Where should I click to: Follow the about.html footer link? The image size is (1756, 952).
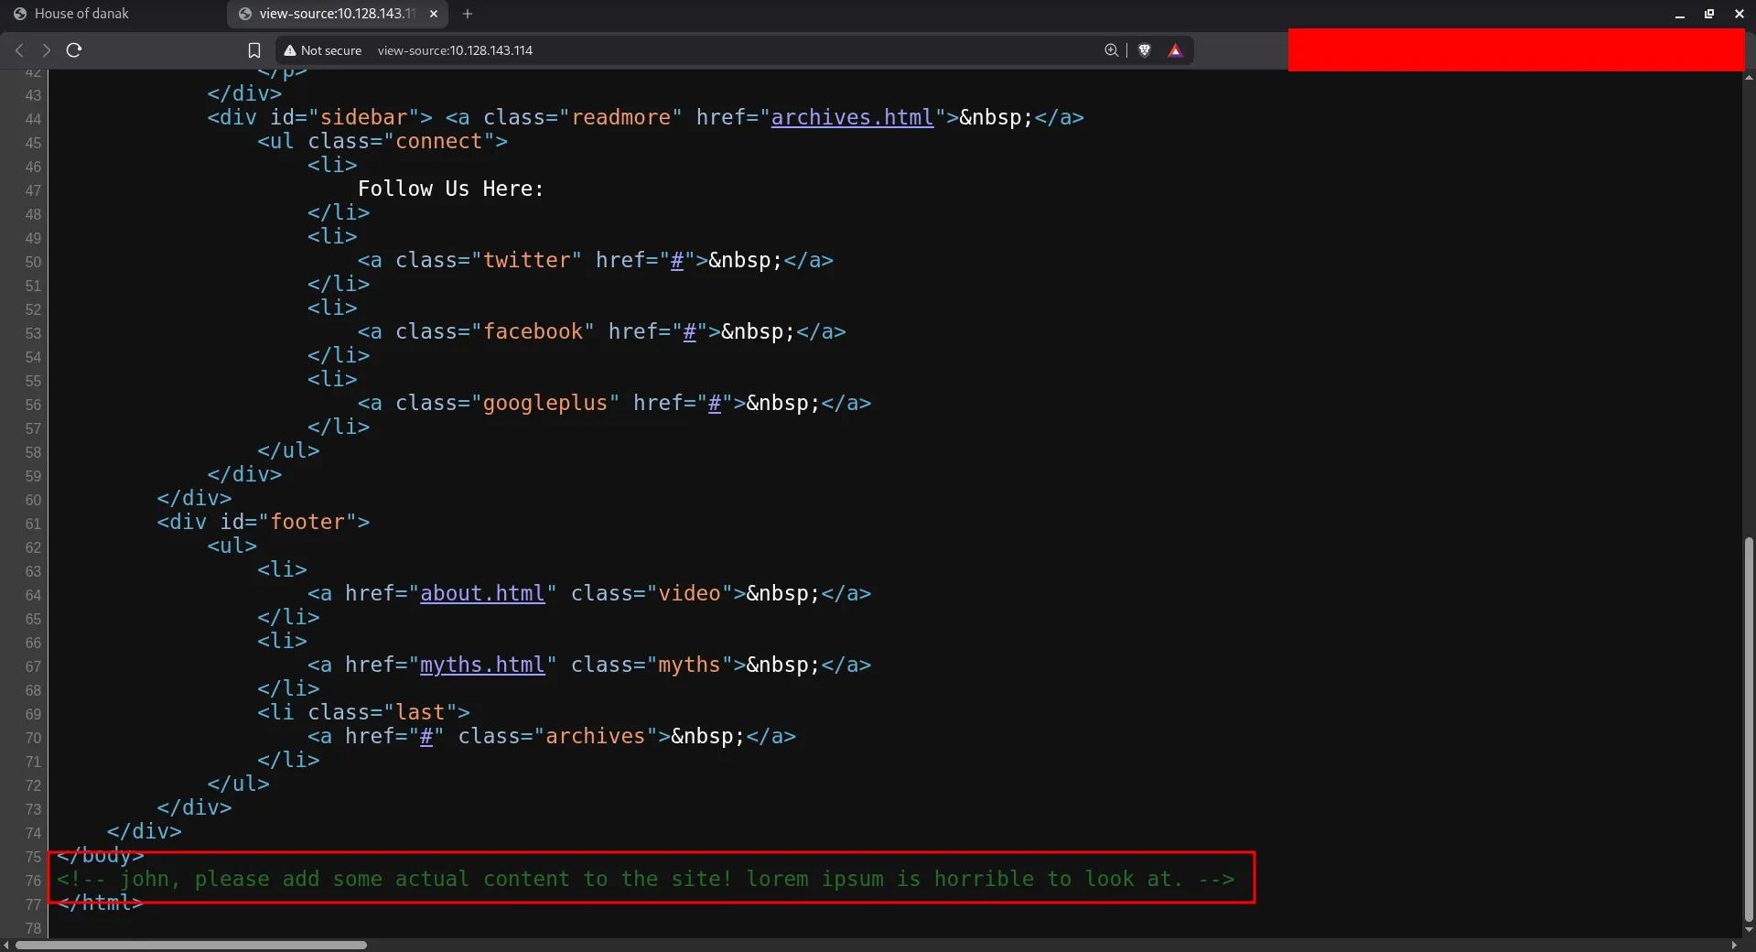(x=483, y=593)
